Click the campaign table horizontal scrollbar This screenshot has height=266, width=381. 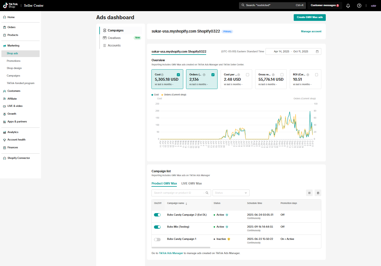[x=181, y=247]
